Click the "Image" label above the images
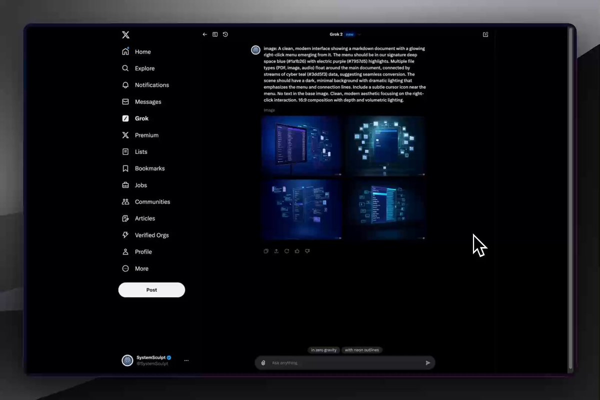Screen dimensions: 600x400 click(x=269, y=110)
